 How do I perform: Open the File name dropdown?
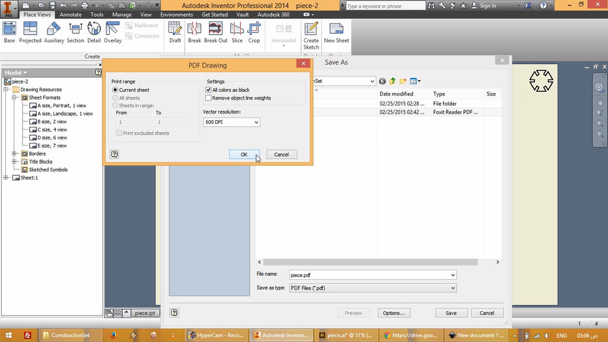pos(452,275)
